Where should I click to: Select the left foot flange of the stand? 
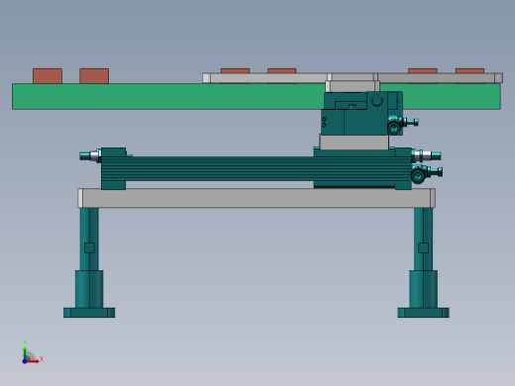coord(89,313)
